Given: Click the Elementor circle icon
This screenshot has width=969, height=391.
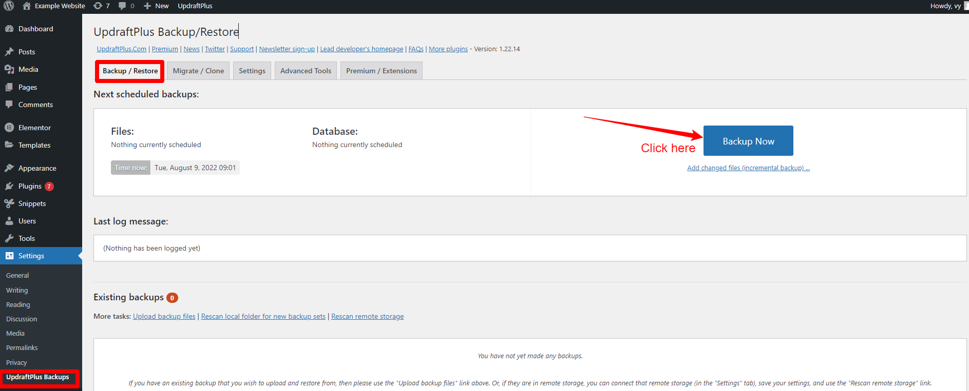Looking at the screenshot, I should 9,128.
